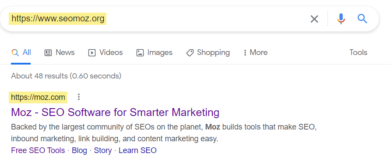Image resolution: width=391 pixels, height=167 pixels.
Task: Click the blue magnifying glass search icon
Action: pyautogui.click(x=362, y=19)
